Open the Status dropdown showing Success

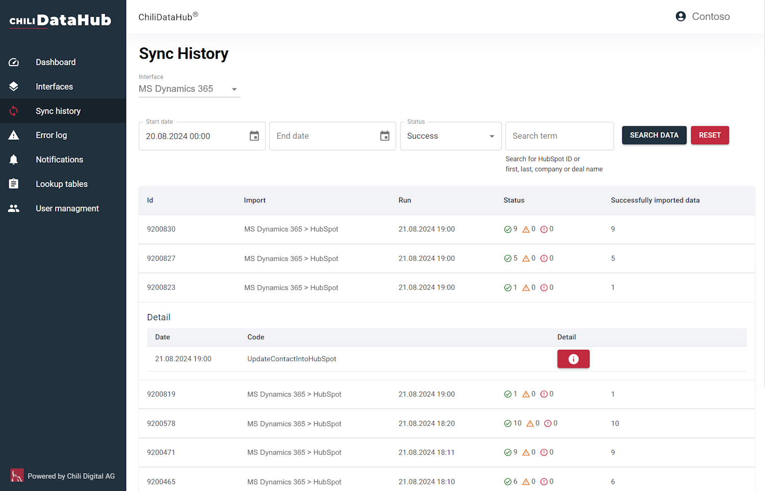pyautogui.click(x=451, y=136)
